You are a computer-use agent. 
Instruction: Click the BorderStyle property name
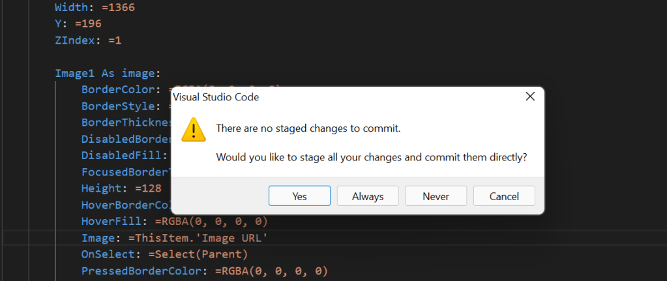click(121, 106)
